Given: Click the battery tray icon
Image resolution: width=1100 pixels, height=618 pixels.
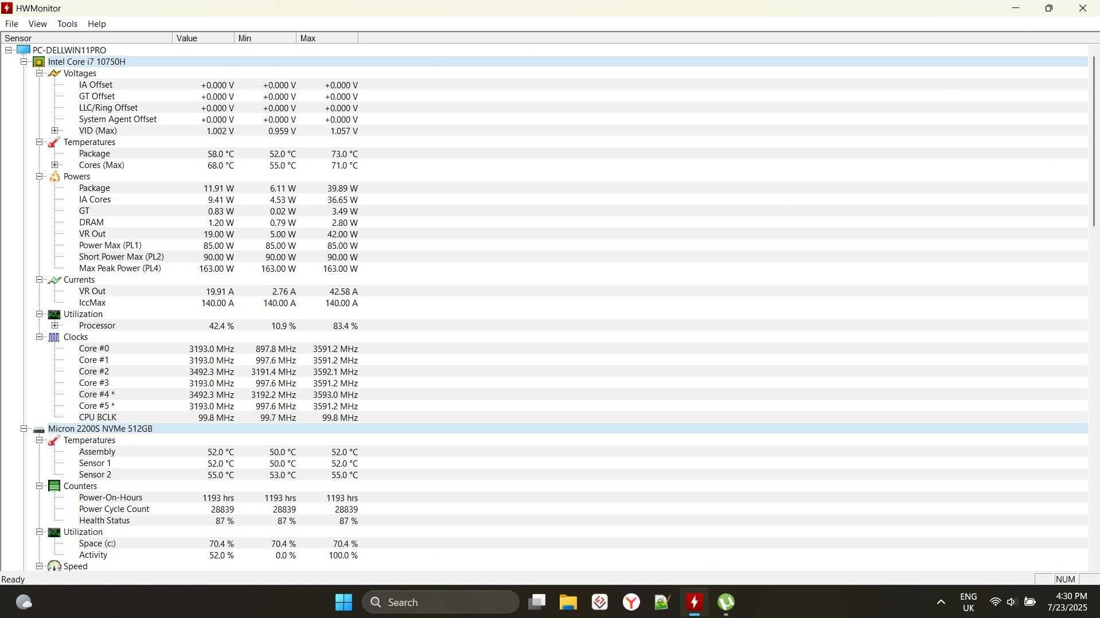Looking at the screenshot, I should click(x=1030, y=602).
